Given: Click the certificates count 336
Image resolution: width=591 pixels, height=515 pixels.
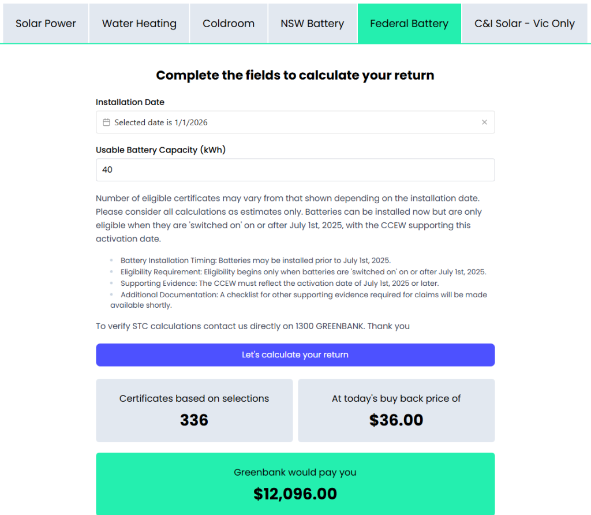Looking at the screenshot, I should pyautogui.click(x=194, y=420).
